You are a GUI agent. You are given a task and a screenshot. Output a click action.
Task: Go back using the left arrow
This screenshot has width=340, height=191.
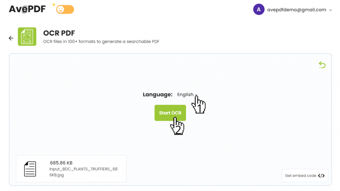point(11,38)
